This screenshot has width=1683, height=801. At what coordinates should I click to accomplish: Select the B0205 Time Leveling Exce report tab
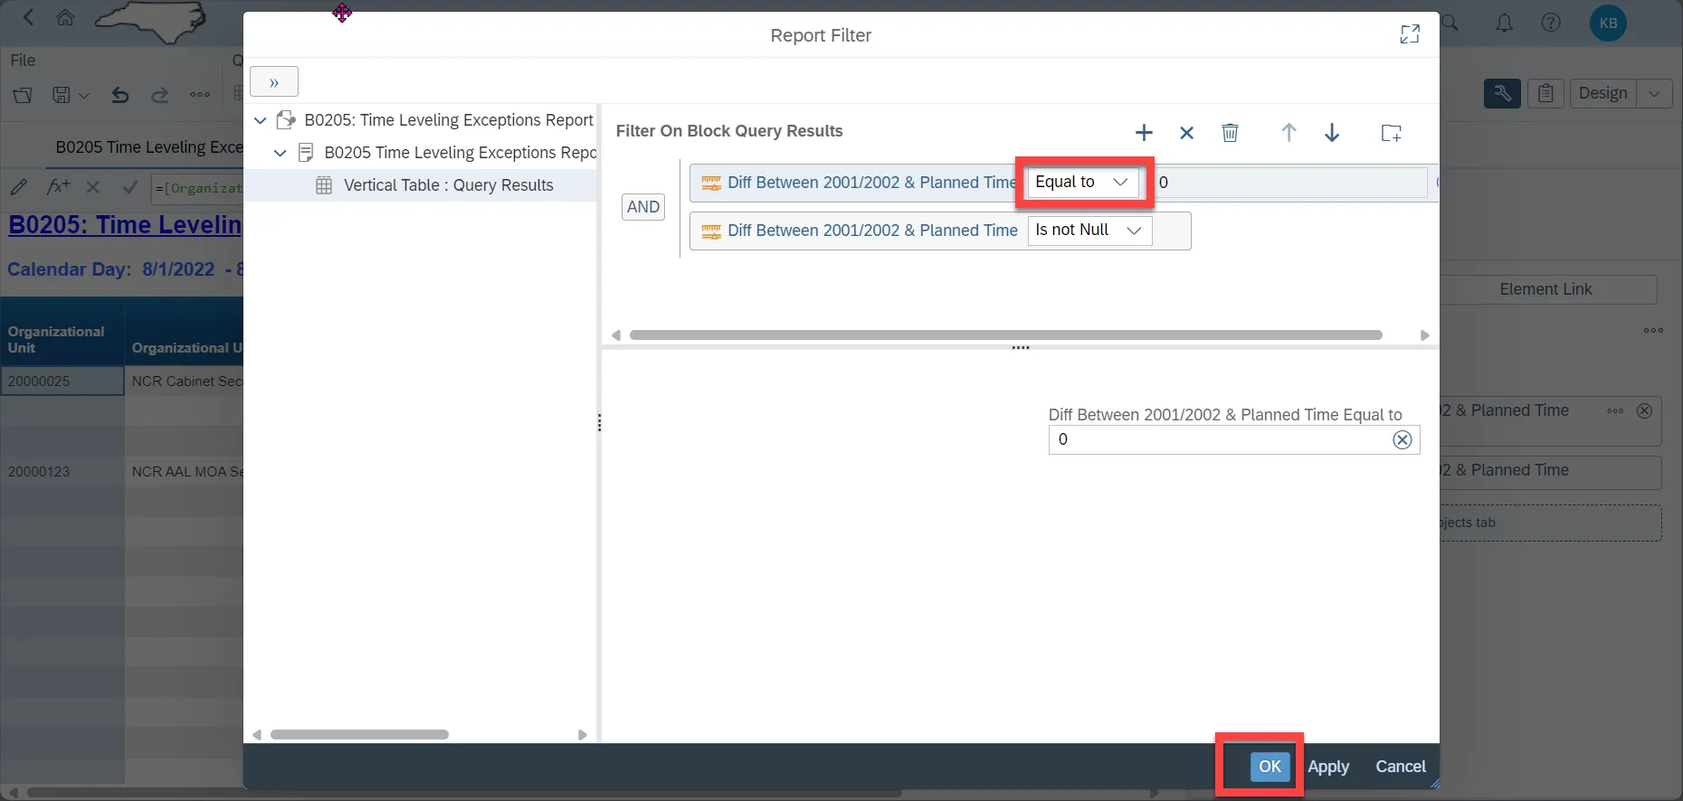pyautogui.click(x=149, y=147)
